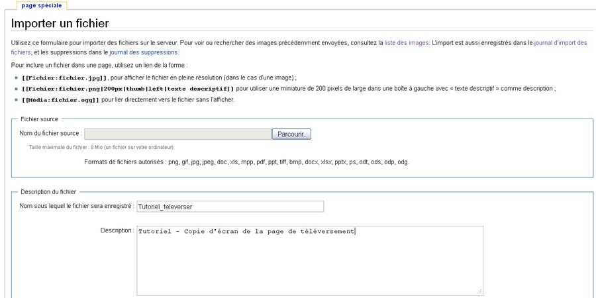The height and width of the screenshot is (298, 596).
Task: Focus the field containing "Tutoriel_televerser"
Action: coord(230,207)
